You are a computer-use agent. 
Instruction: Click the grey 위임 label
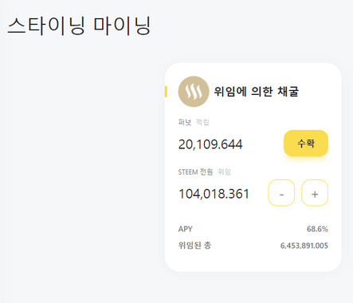(224, 172)
